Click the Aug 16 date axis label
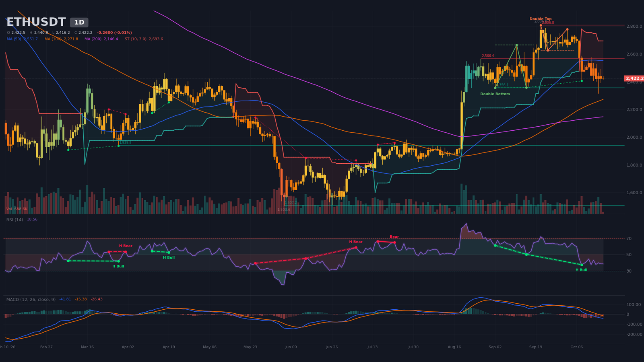This screenshot has height=362, width=644. pos(454,347)
